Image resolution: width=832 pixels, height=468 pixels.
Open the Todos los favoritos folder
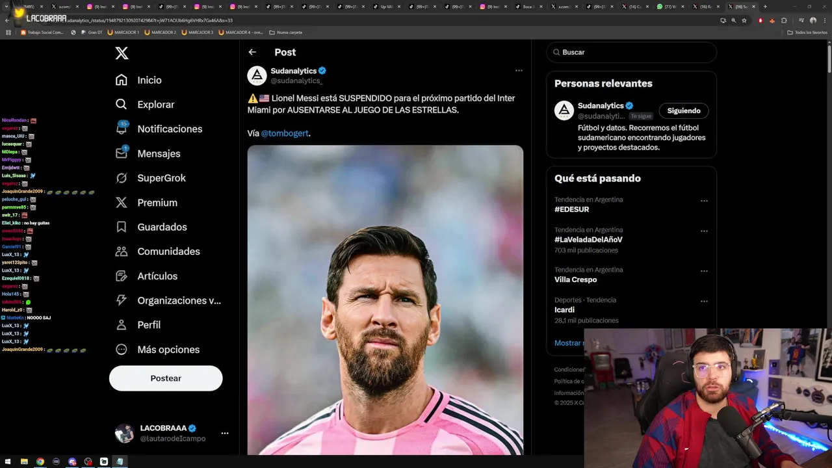[807, 32]
